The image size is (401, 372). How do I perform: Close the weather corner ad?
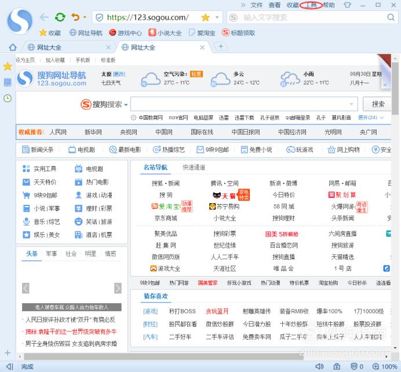click(x=385, y=85)
